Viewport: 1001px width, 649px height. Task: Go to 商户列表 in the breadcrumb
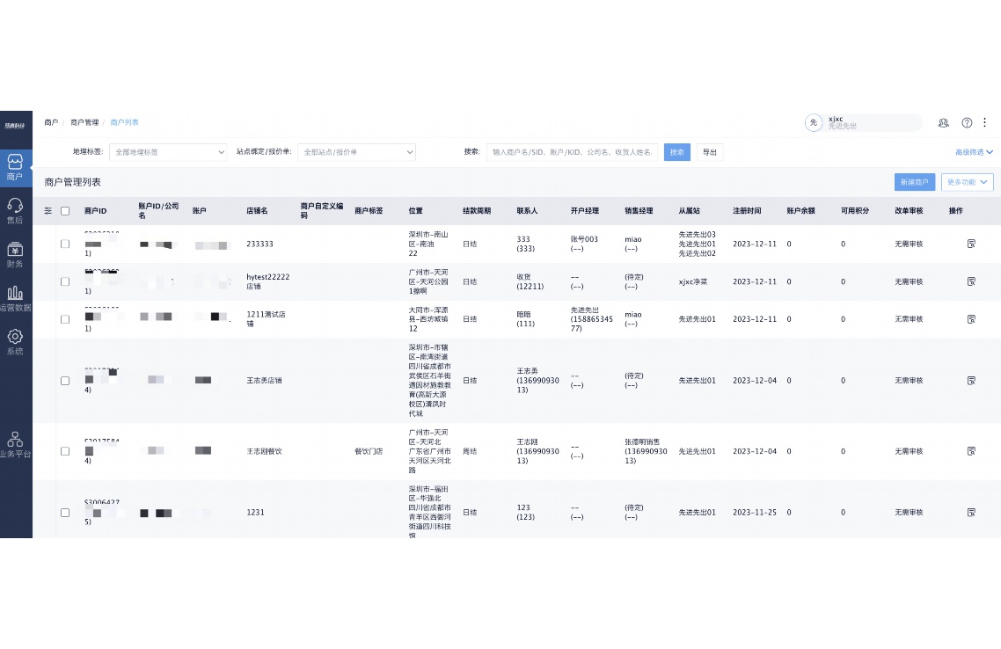125,122
